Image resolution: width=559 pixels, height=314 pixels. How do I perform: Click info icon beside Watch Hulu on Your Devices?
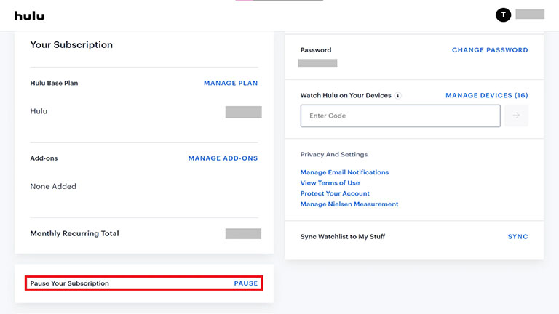pos(398,95)
